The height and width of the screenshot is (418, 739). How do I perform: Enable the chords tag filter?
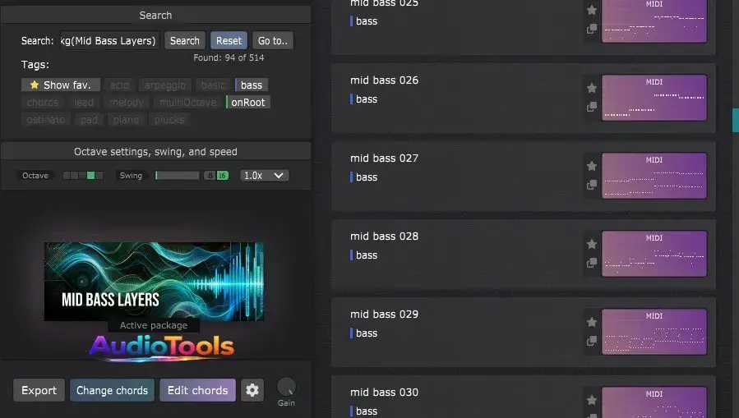43,103
